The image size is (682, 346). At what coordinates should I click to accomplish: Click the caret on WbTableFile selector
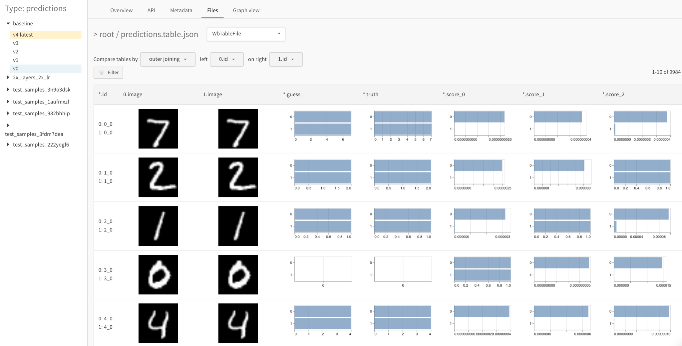[279, 34]
